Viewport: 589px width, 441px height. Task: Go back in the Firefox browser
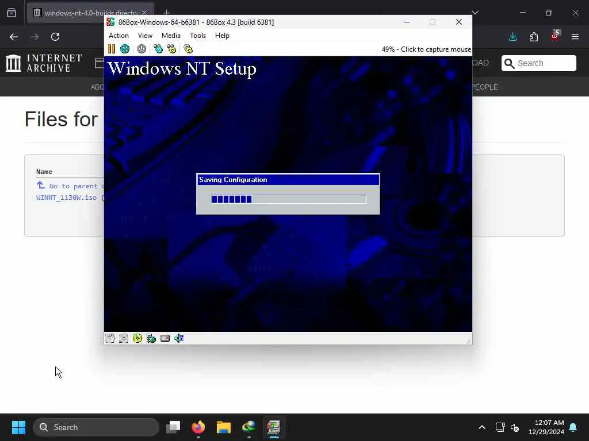(x=14, y=37)
